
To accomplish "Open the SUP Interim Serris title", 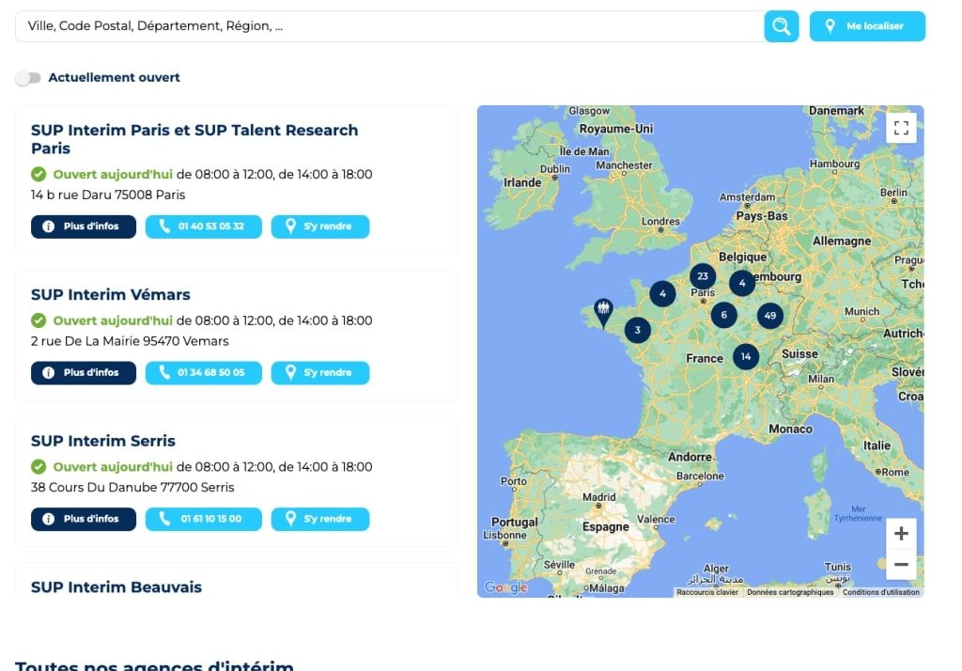I will coord(103,441).
